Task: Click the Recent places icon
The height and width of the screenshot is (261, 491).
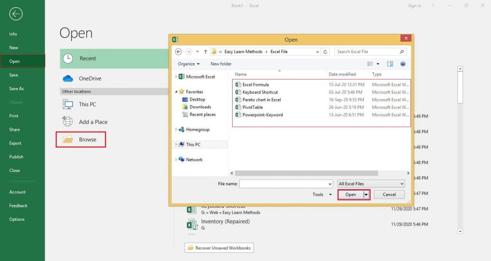Action: click(185, 114)
